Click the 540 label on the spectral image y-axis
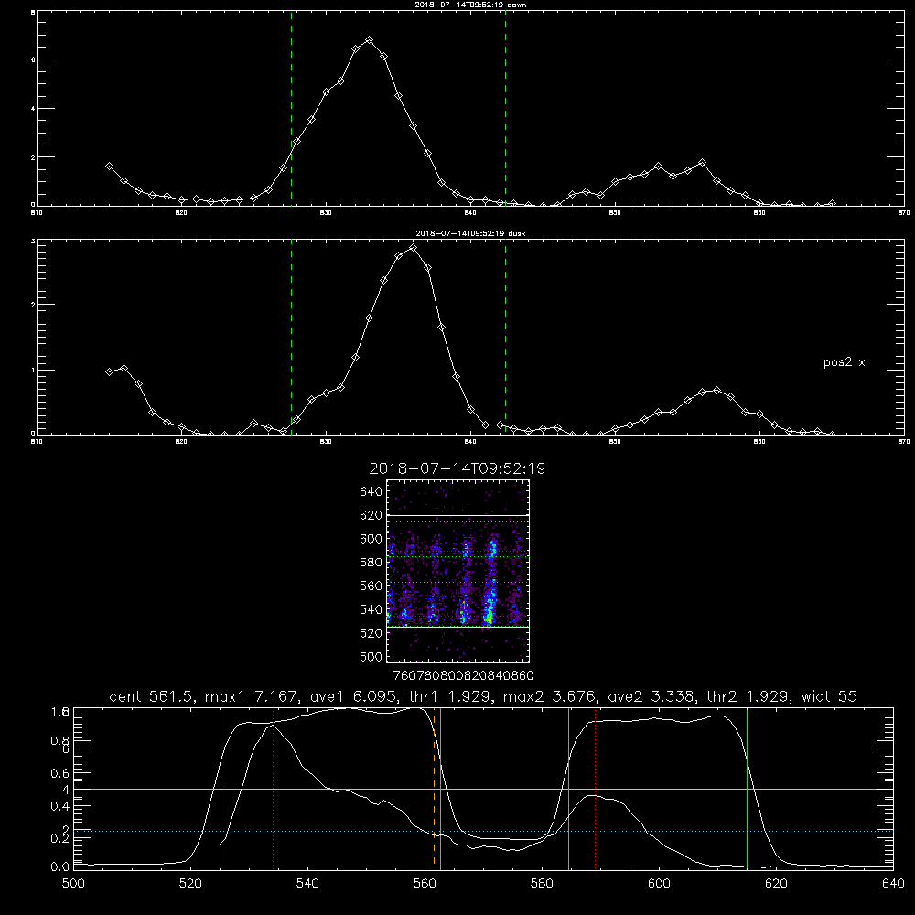The height and width of the screenshot is (915, 915). pyautogui.click(x=371, y=609)
